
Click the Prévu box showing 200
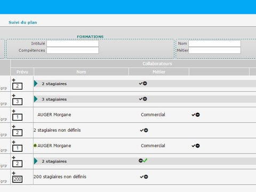[x=17, y=179]
